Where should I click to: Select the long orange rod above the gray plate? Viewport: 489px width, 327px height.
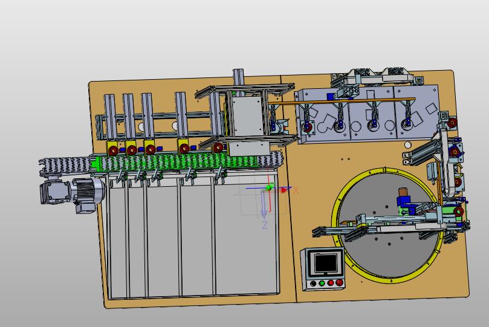point(342,100)
